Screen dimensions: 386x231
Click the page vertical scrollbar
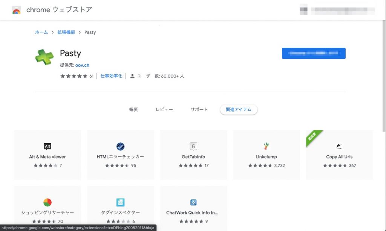(x=384, y=76)
